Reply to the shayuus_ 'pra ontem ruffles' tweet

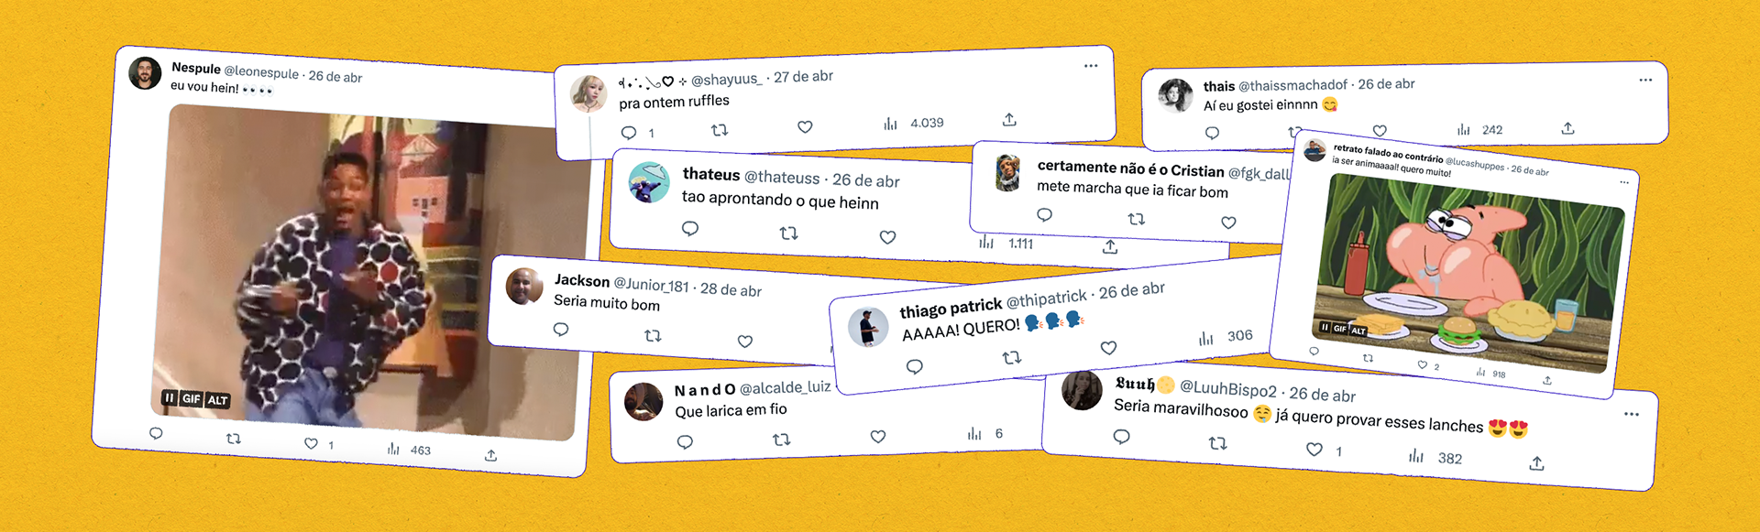[629, 133]
